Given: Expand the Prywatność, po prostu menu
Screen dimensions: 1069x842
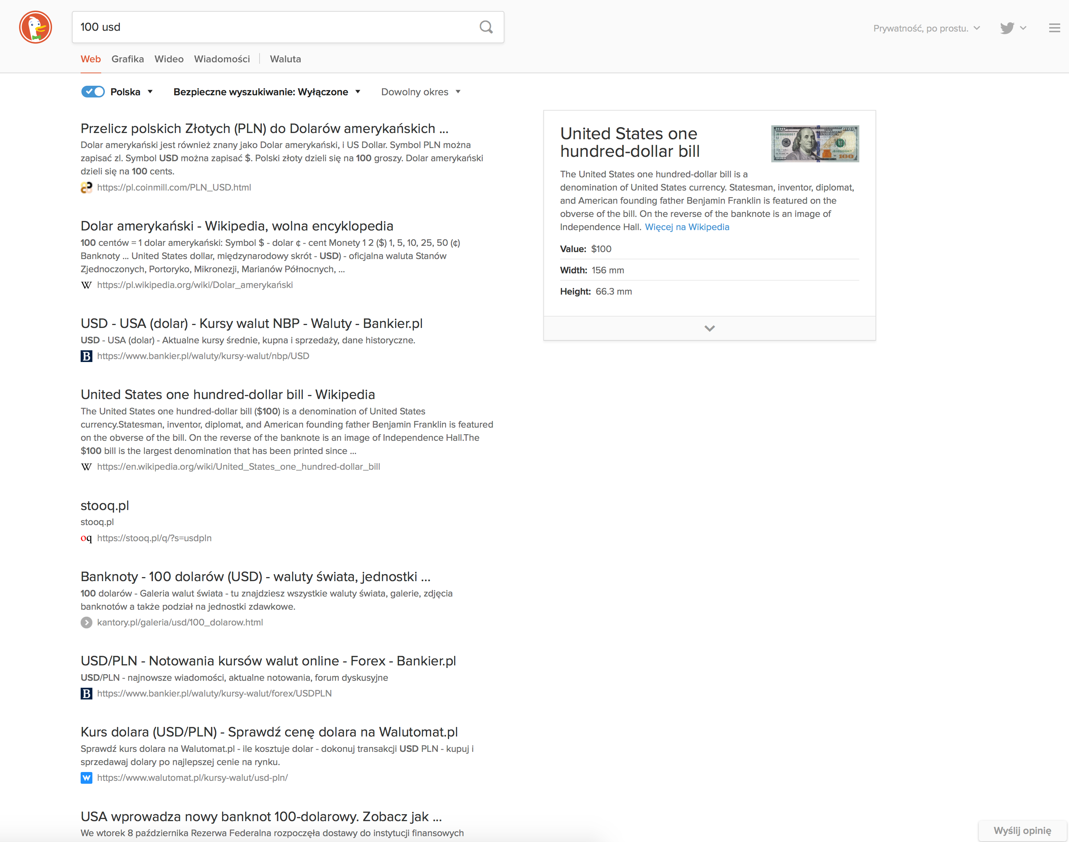Looking at the screenshot, I should pyautogui.click(x=926, y=28).
